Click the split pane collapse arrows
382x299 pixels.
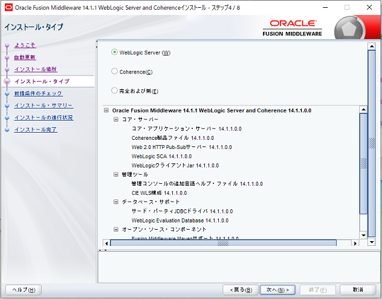point(103,250)
